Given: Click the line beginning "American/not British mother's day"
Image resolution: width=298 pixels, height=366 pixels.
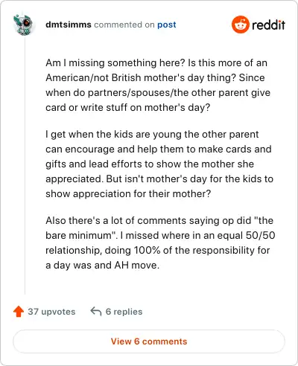Looking at the screenshot, I should (x=155, y=77).
